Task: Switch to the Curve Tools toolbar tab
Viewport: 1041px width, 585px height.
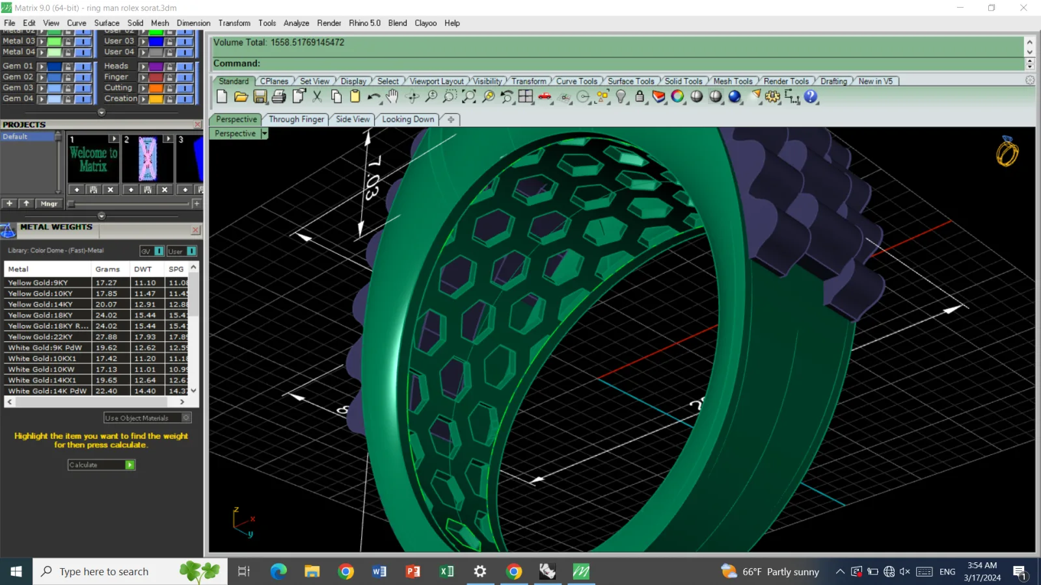Action: tap(576, 81)
